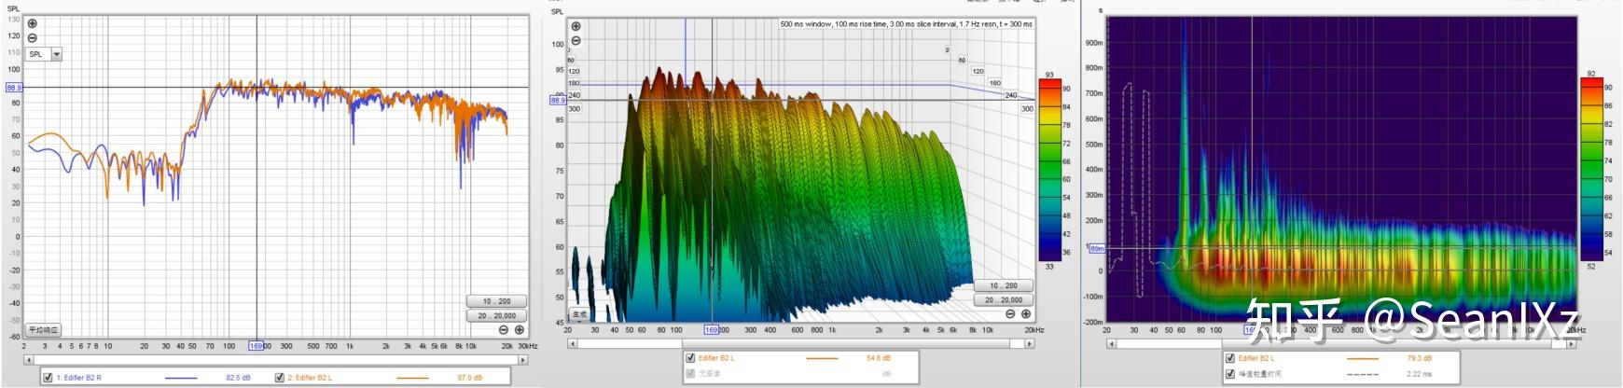Toggle Edifier B2 L checkbox in waterfall legend
The height and width of the screenshot is (388, 1623).
(x=690, y=357)
